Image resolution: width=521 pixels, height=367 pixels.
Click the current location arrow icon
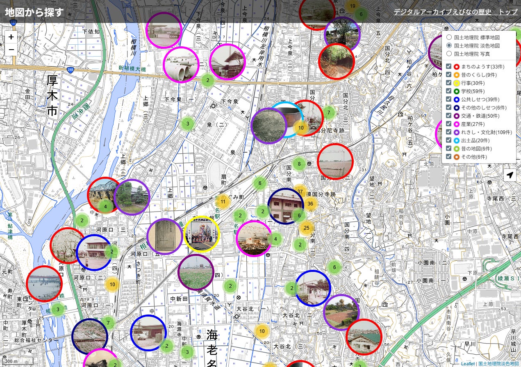coord(510,175)
